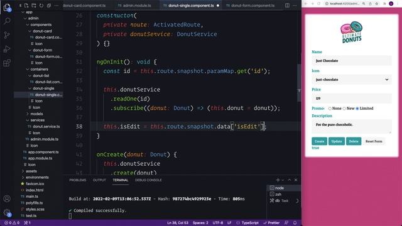
Task: Click the ports forwarded indicator in status bar
Action: [x=27, y=223]
